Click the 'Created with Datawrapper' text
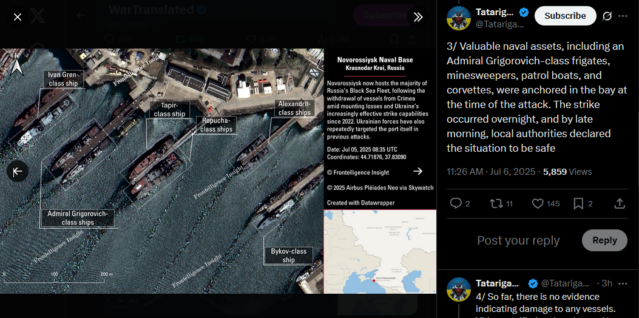639x318 pixels. [x=360, y=203]
